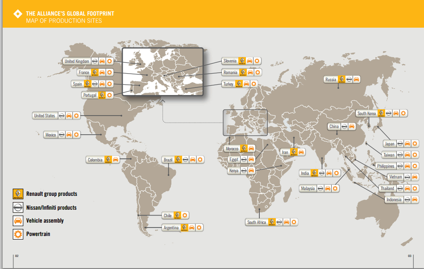
Task: Click the car icon on China label
Action: click(352, 127)
